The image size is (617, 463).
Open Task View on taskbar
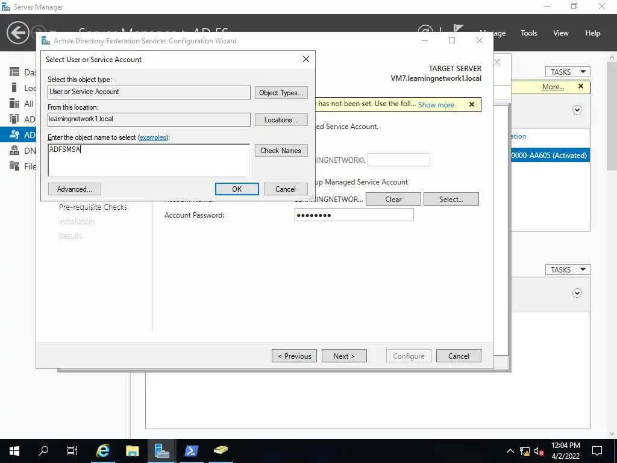click(72, 451)
